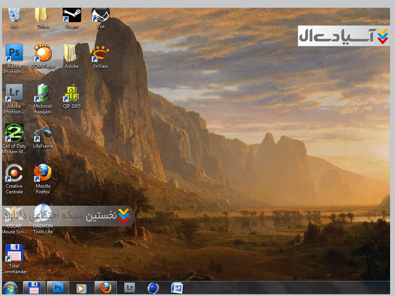
Task: Open Microsoft Word from the taskbar
Action: [x=177, y=288]
